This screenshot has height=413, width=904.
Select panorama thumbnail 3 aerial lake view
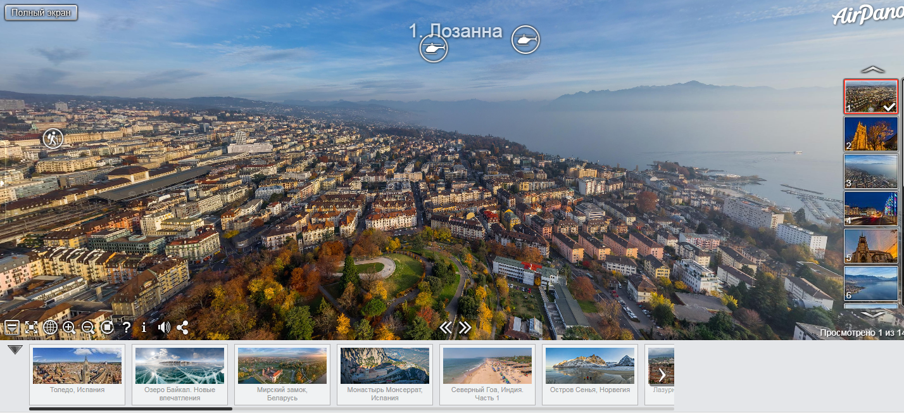871,172
